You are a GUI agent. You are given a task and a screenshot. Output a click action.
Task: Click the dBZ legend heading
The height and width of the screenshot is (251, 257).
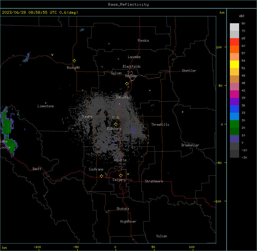click(x=241, y=16)
